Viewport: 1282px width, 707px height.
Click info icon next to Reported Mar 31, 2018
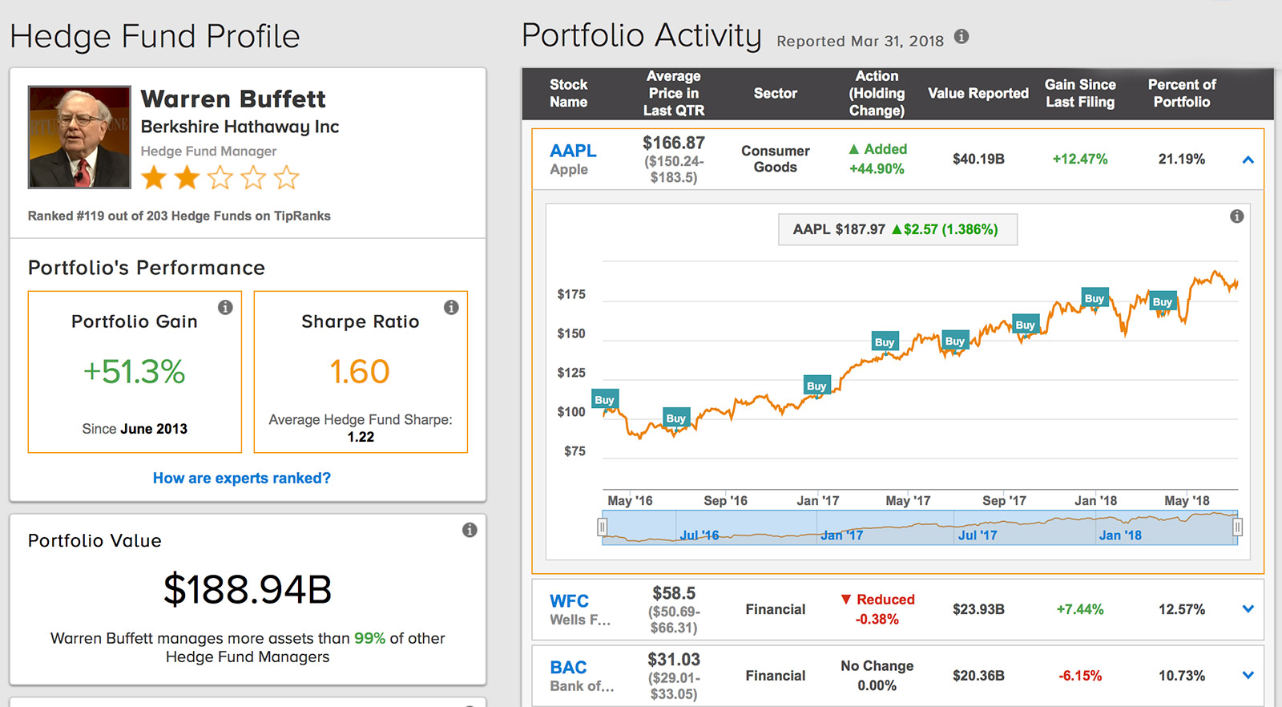(x=961, y=37)
